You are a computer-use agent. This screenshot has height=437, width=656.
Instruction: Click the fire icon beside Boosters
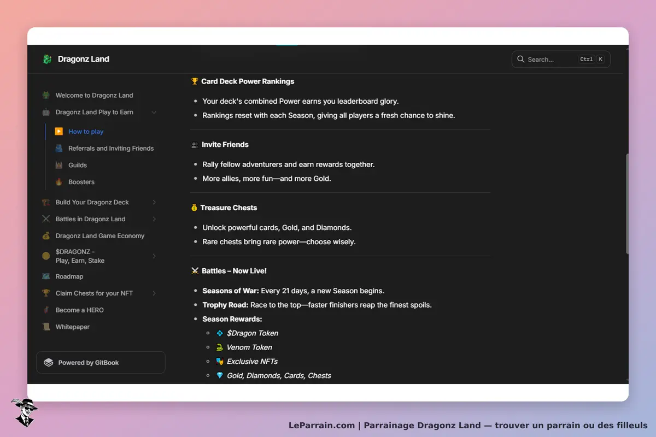59,182
